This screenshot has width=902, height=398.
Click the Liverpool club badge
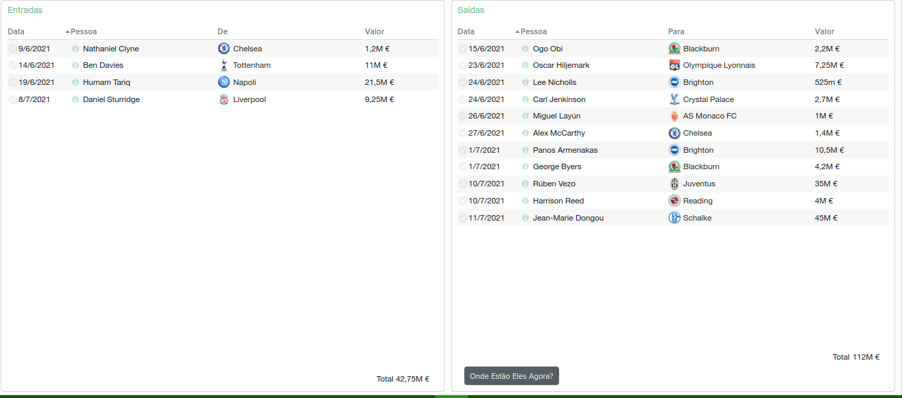point(224,99)
